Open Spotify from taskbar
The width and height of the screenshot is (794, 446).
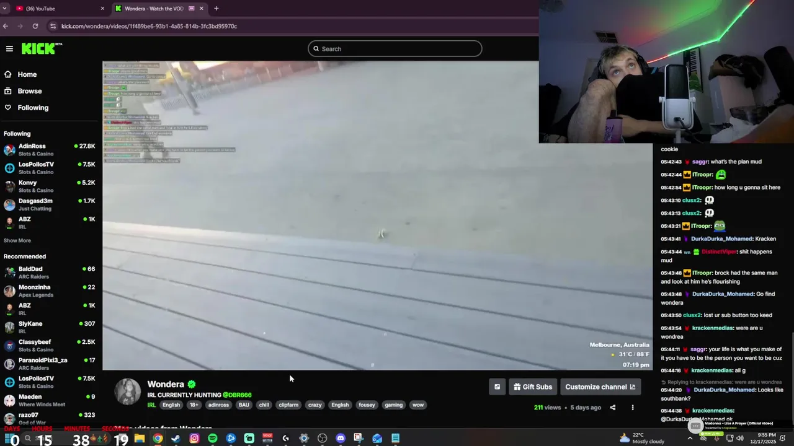[x=213, y=439]
